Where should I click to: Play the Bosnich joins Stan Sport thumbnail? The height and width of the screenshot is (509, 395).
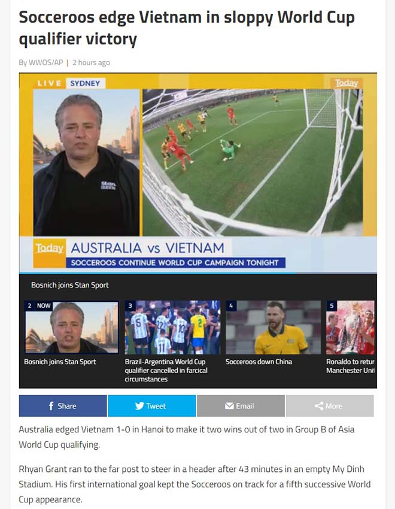[71, 327]
